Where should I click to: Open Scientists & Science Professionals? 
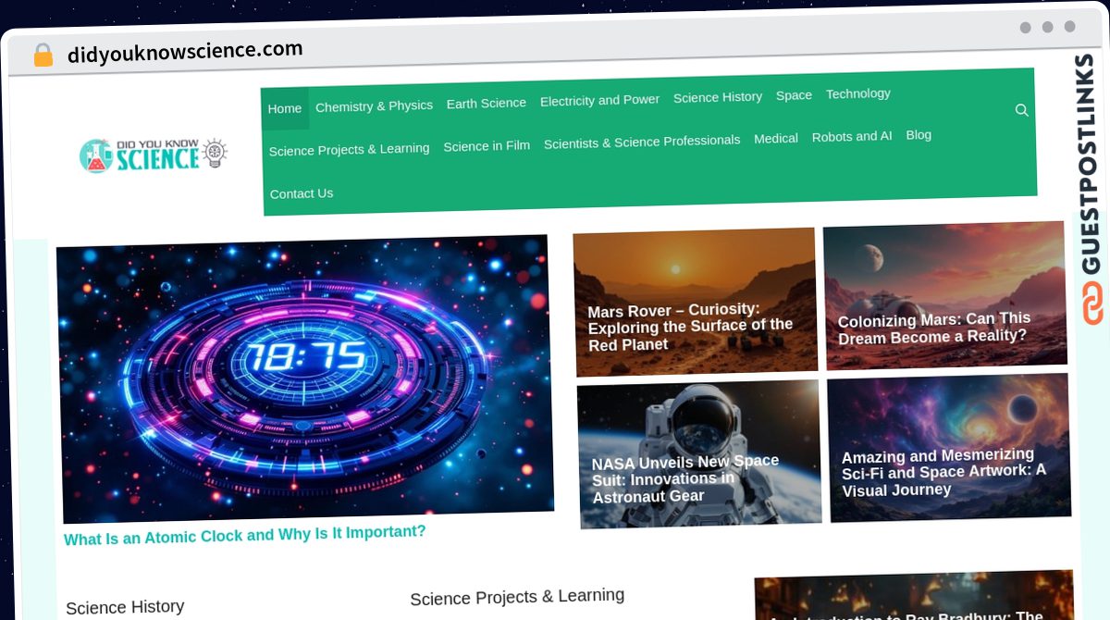pyautogui.click(x=642, y=142)
